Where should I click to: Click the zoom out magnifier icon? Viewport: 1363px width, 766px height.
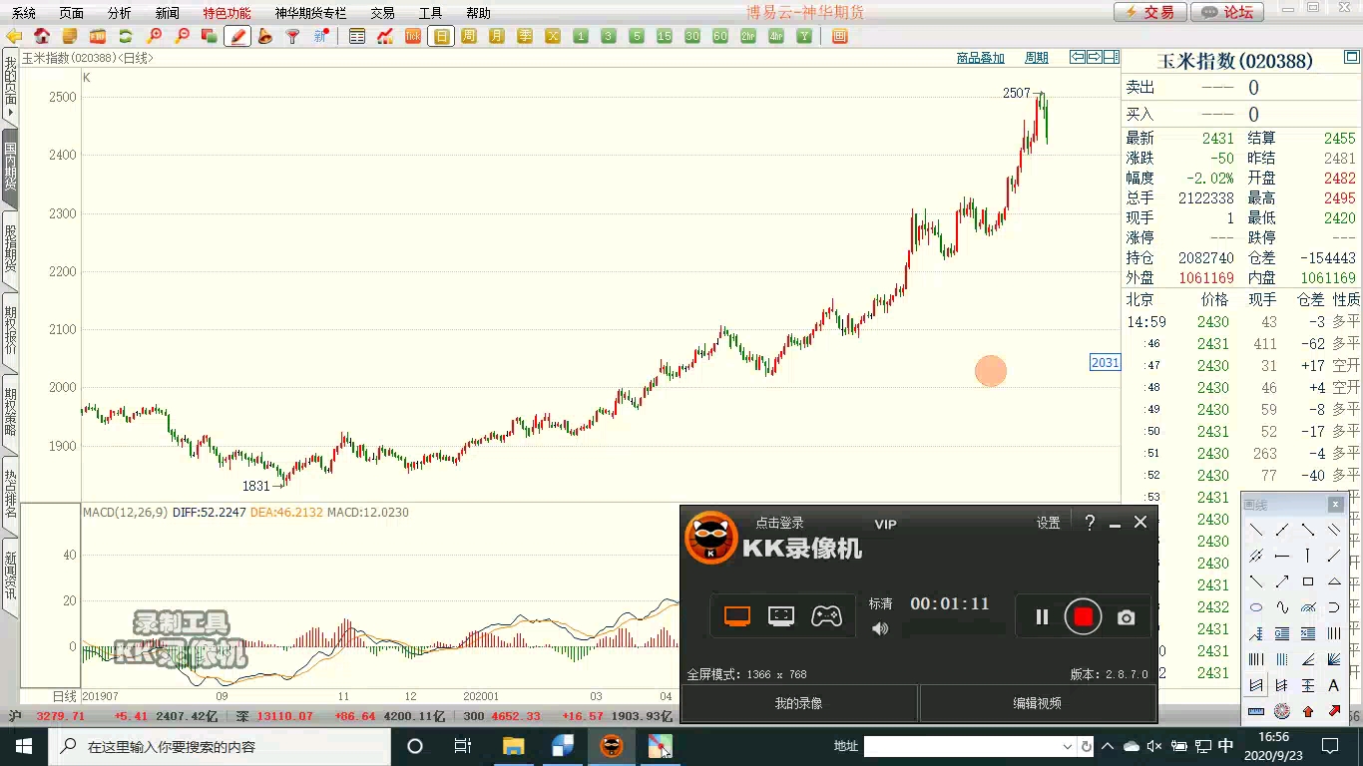[182, 36]
